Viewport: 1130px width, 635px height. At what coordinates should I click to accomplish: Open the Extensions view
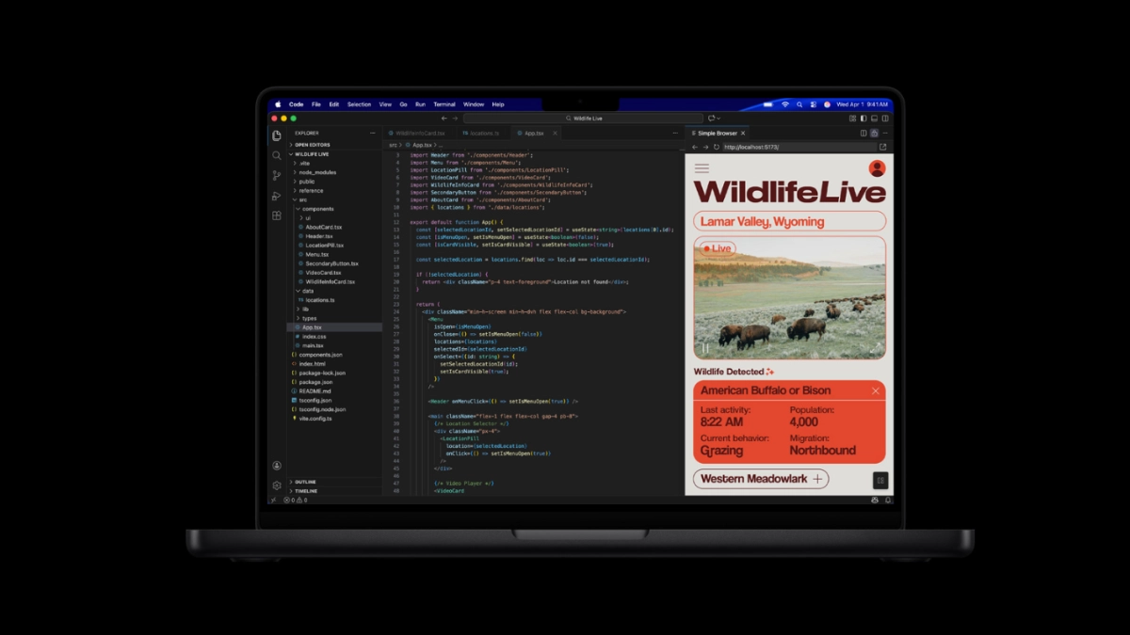pyautogui.click(x=277, y=215)
